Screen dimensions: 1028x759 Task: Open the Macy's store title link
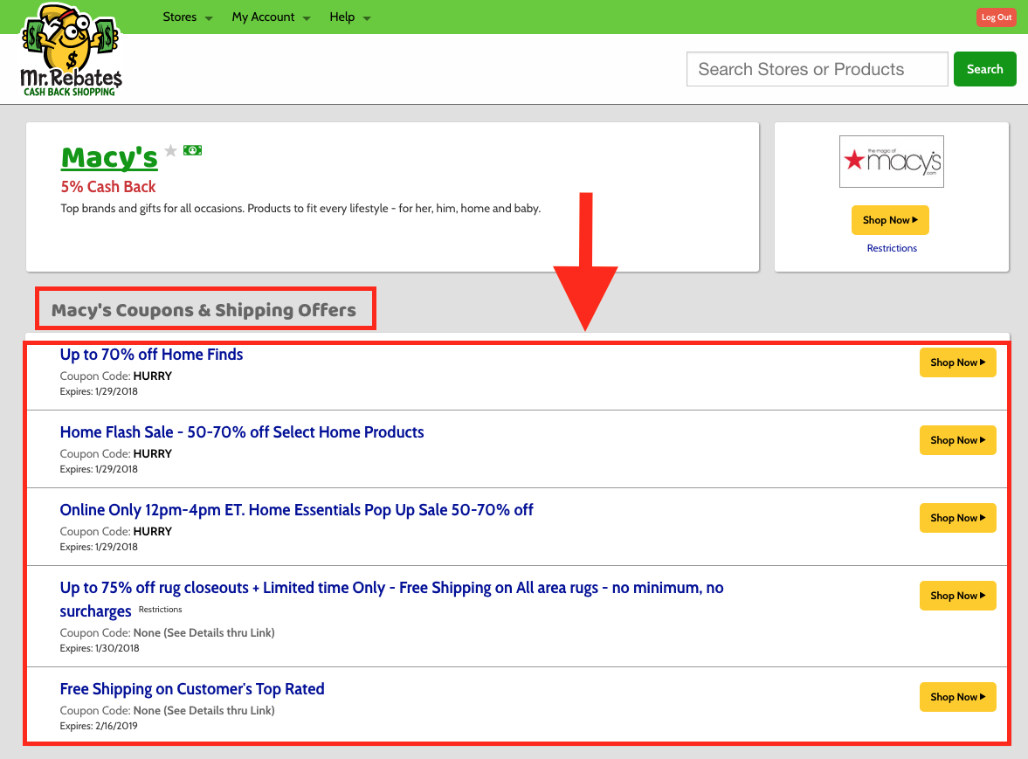(x=109, y=157)
